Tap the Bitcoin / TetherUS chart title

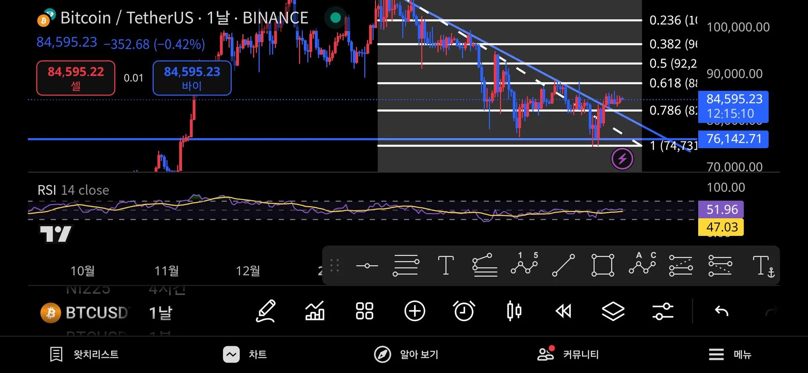(x=184, y=18)
